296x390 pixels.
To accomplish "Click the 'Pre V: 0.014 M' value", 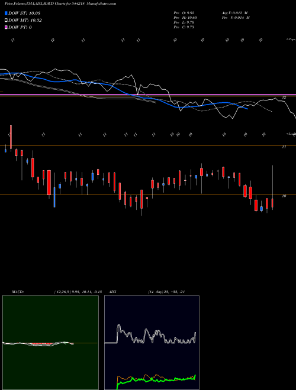I will pos(236,18).
